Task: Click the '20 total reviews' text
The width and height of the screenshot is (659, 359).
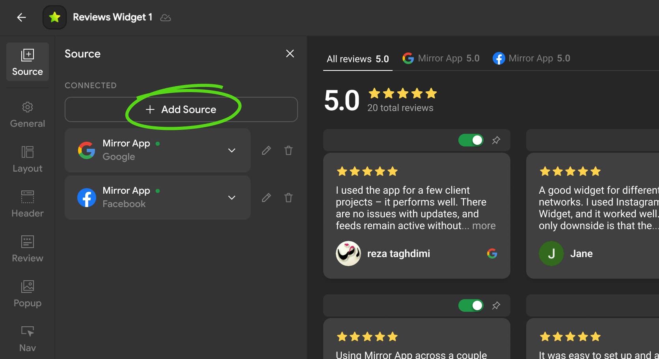Action: [400, 108]
